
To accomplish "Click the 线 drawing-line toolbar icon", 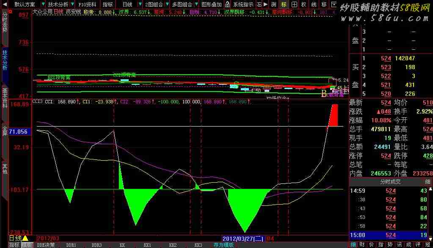I will [x=314, y=4].
